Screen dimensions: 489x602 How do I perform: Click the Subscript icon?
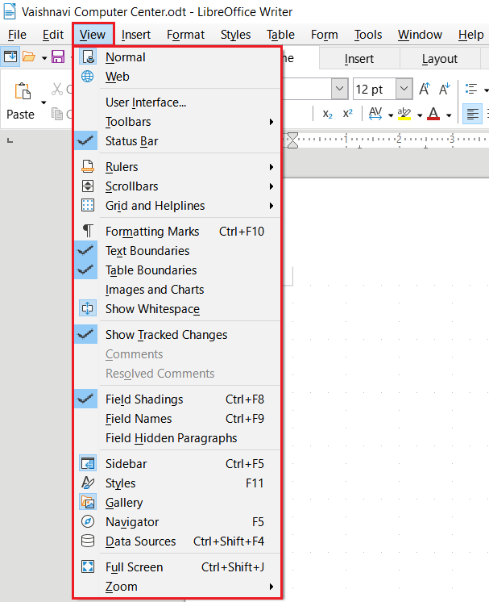(328, 114)
